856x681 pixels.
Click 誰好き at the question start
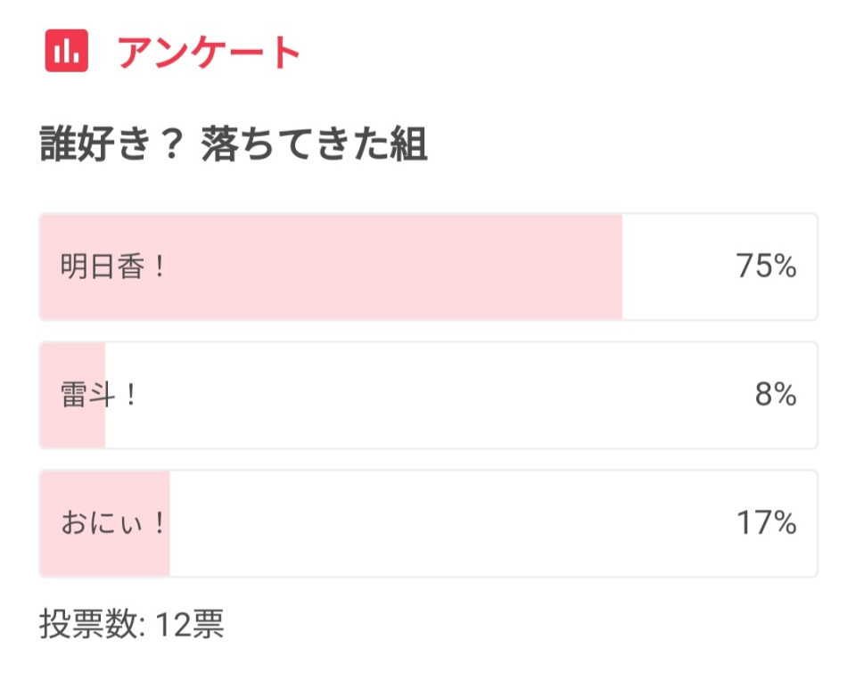(x=93, y=144)
